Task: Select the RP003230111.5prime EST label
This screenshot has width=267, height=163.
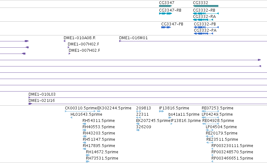Action: [x=232, y=146]
